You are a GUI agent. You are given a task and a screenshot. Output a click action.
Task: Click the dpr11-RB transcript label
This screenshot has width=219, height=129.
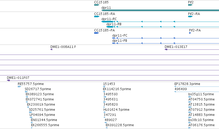[x=114, y=24]
